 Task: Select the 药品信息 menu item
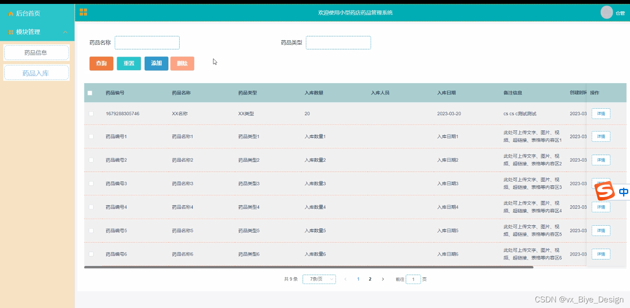point(36,53)
